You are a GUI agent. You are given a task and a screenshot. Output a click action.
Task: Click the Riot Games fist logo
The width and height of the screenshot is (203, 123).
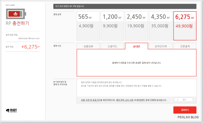(x=11, y=111)
